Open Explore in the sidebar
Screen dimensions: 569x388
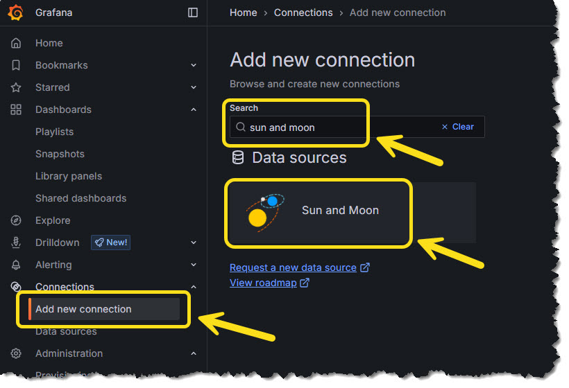click(53, 220)
